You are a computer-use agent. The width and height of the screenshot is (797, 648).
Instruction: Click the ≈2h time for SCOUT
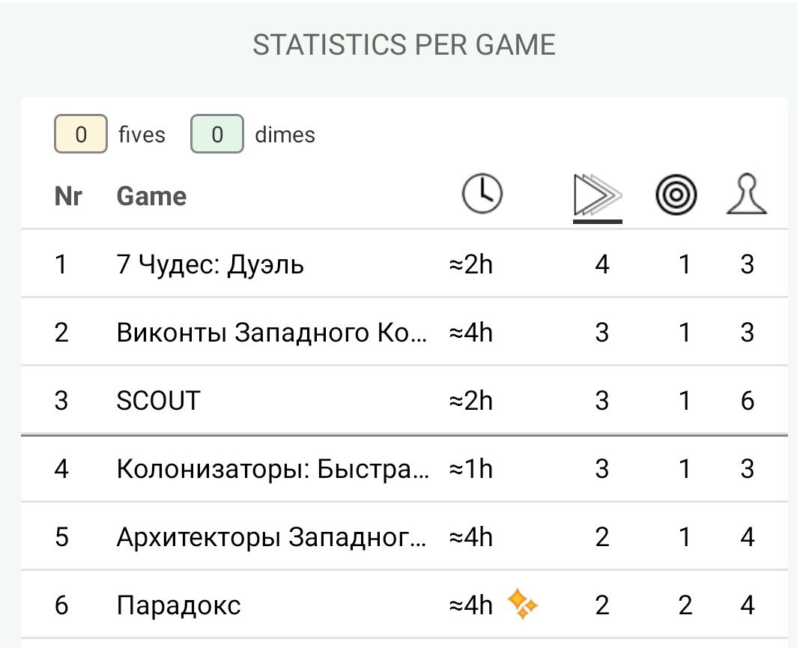pyautogui.click(x=470, y=401)
